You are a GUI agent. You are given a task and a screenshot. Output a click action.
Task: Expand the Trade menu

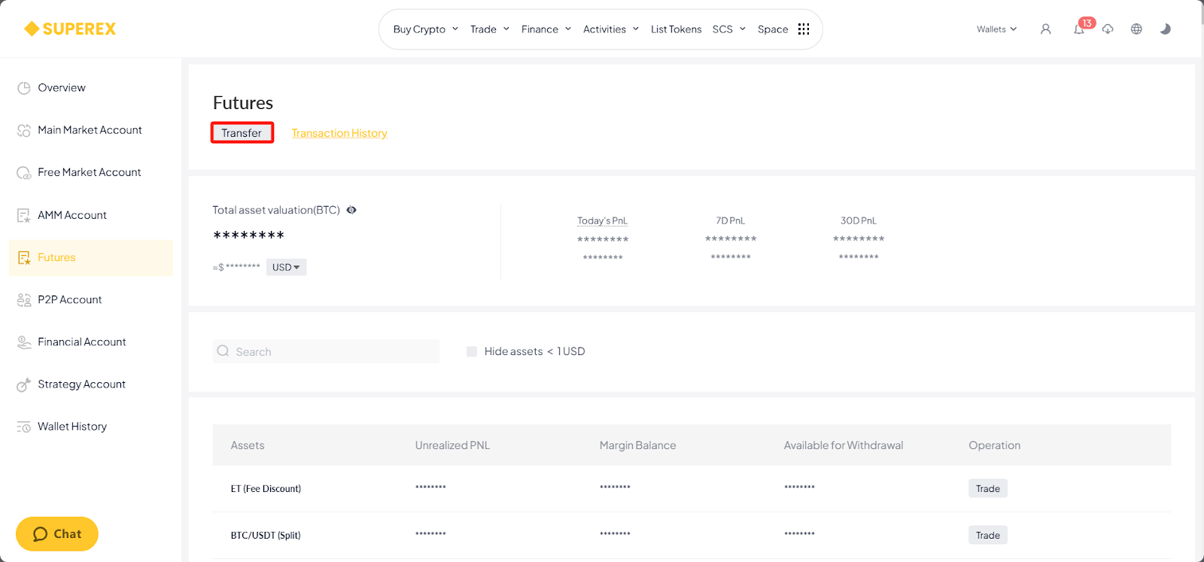tap(490, 29)
